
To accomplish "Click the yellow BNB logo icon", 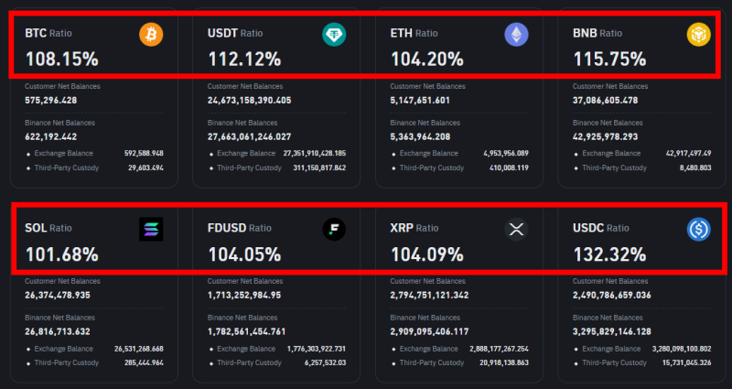I will tap(699, 35).
